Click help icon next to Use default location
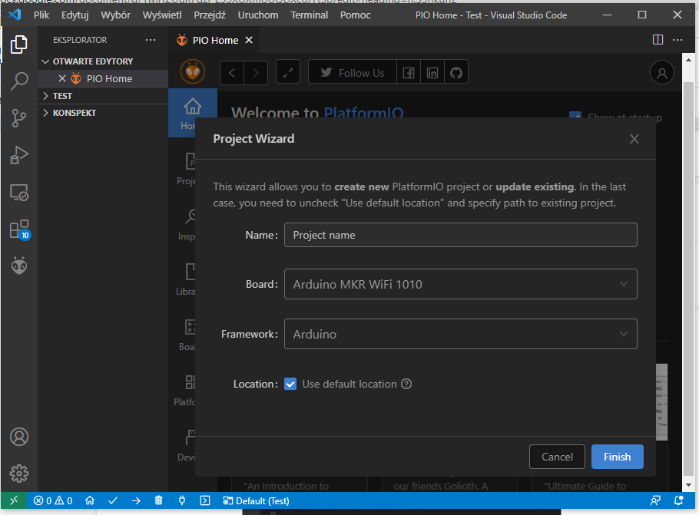This screenshot has height=515, width=699. pos(406,384)
